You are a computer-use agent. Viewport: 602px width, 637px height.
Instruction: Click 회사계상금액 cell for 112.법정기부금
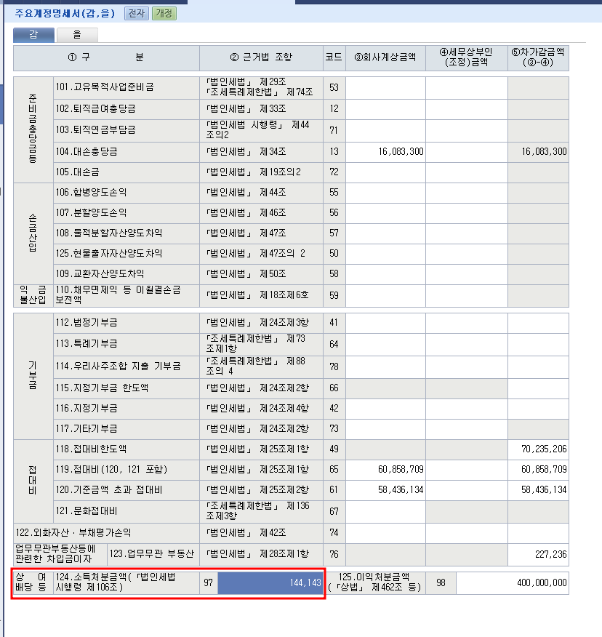coord(385,323)
